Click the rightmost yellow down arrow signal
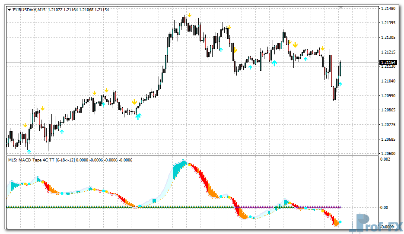 click(322, 48)
